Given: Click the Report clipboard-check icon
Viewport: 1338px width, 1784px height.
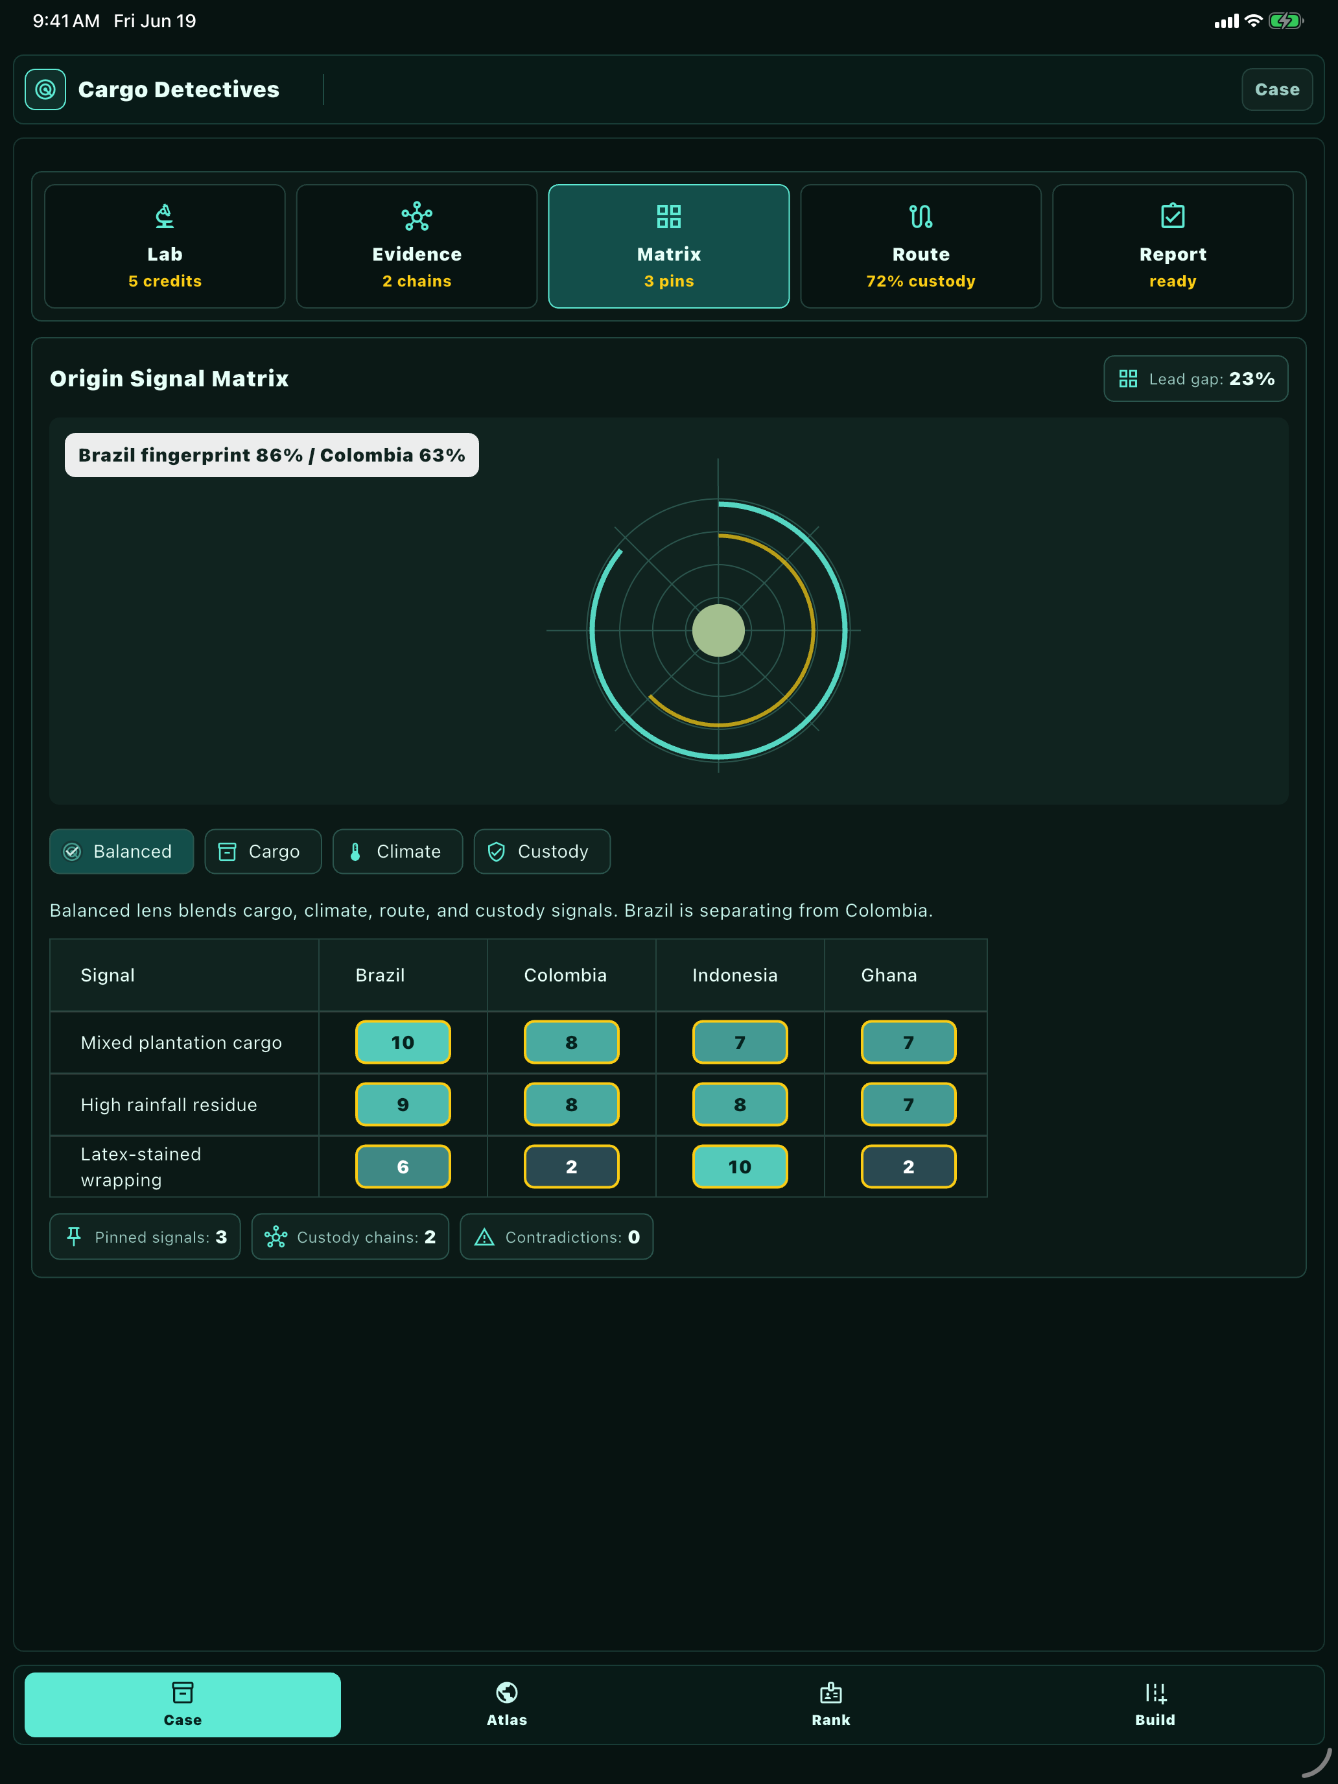Looking at the screenshot, I should [1173, 216].
